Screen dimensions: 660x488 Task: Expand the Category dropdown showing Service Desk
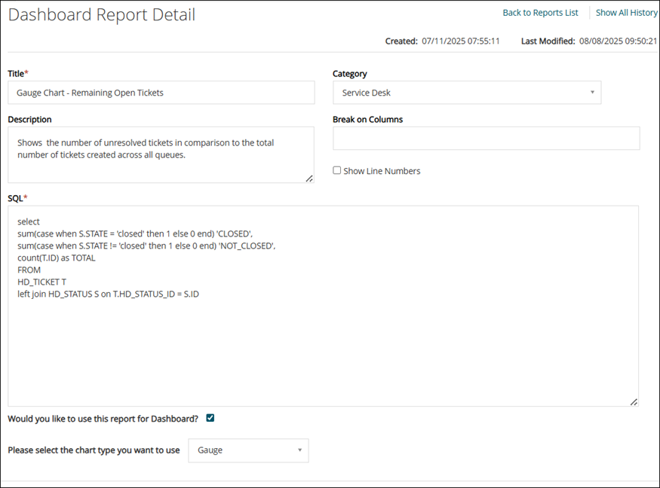[466, 93]
